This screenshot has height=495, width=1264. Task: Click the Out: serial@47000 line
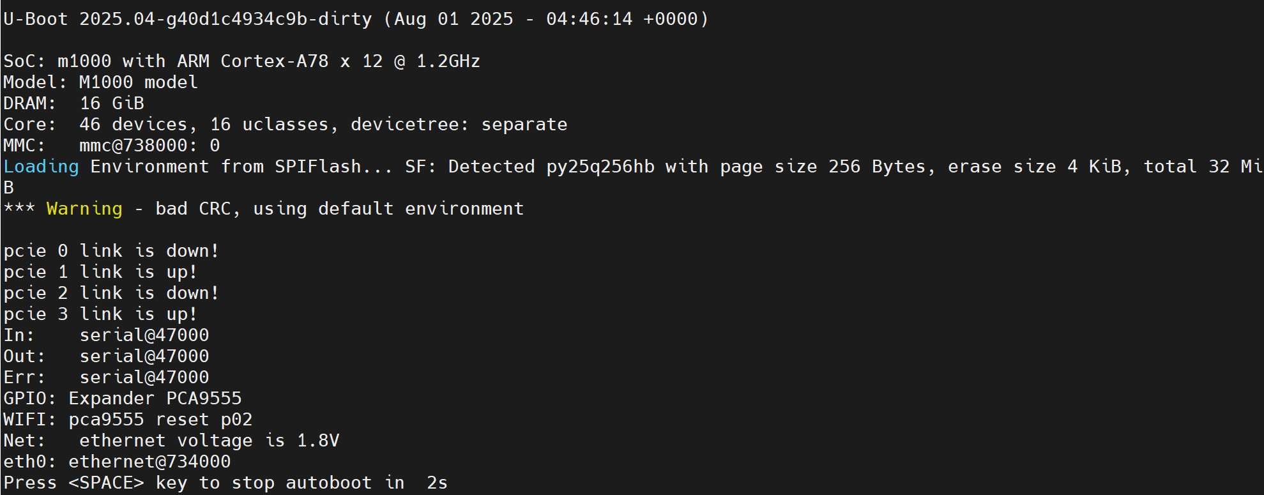point(106,356)
